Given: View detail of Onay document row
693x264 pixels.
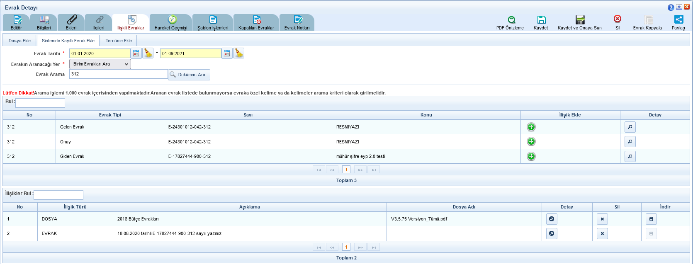Looking at the screenshot, I should click(630, 142).
